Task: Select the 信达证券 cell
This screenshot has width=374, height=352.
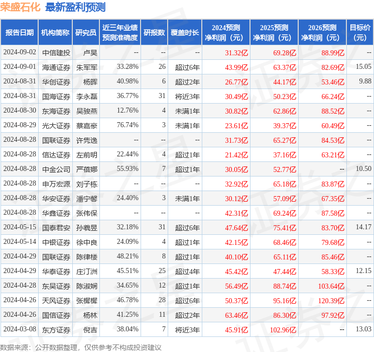Action: click(x=56, y=154)
